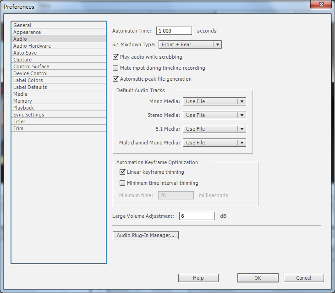The width and height of the screenshot is (335, 293).
Task: Open Control Surface preferences
Action: pyautogui.click(x=59, y=66)
